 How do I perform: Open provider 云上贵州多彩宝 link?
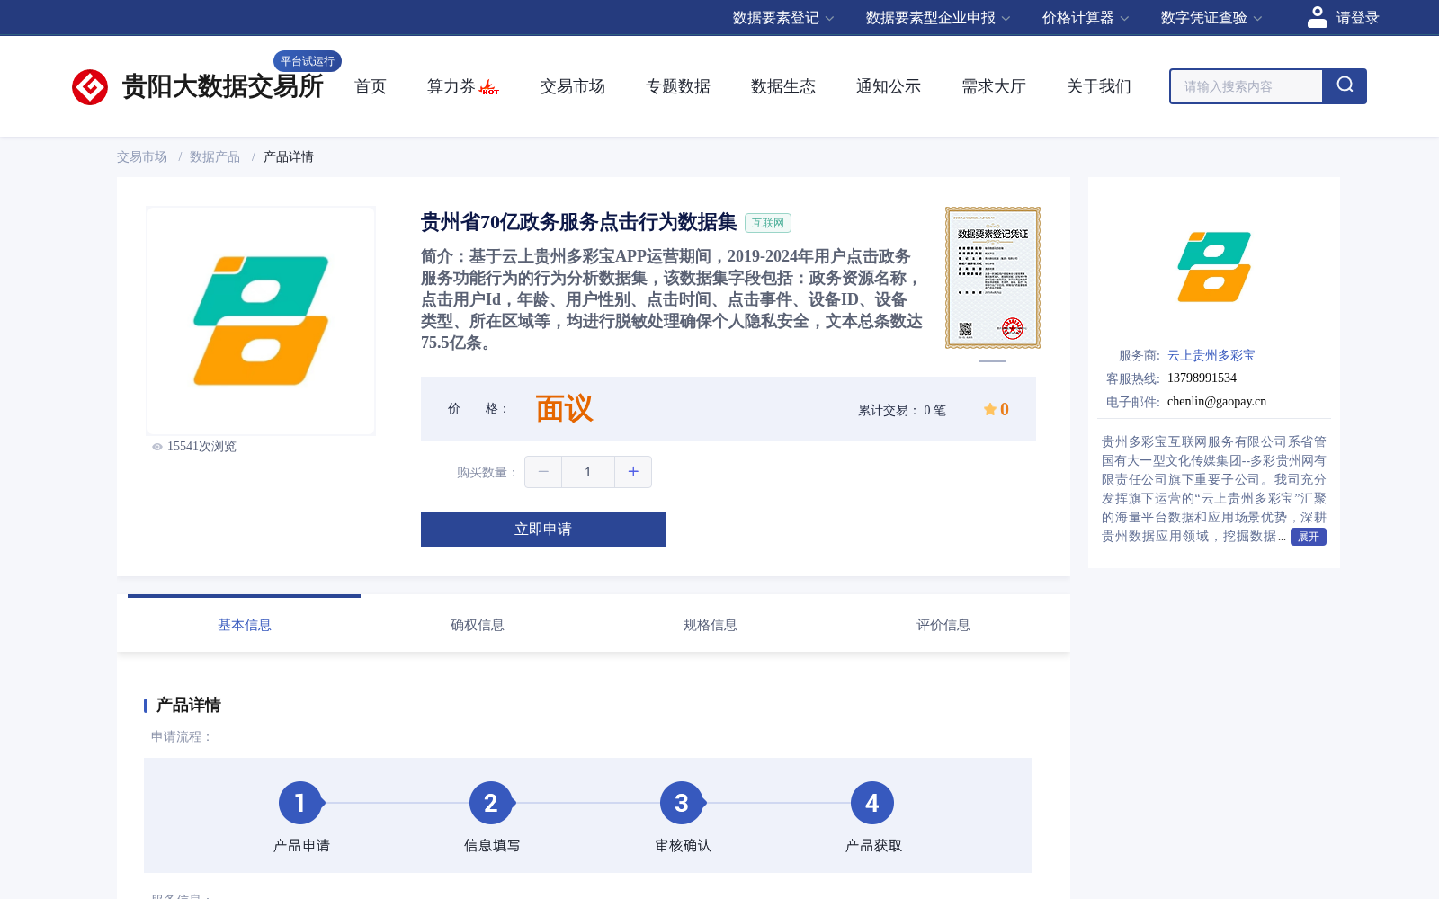pos(1211,355)
